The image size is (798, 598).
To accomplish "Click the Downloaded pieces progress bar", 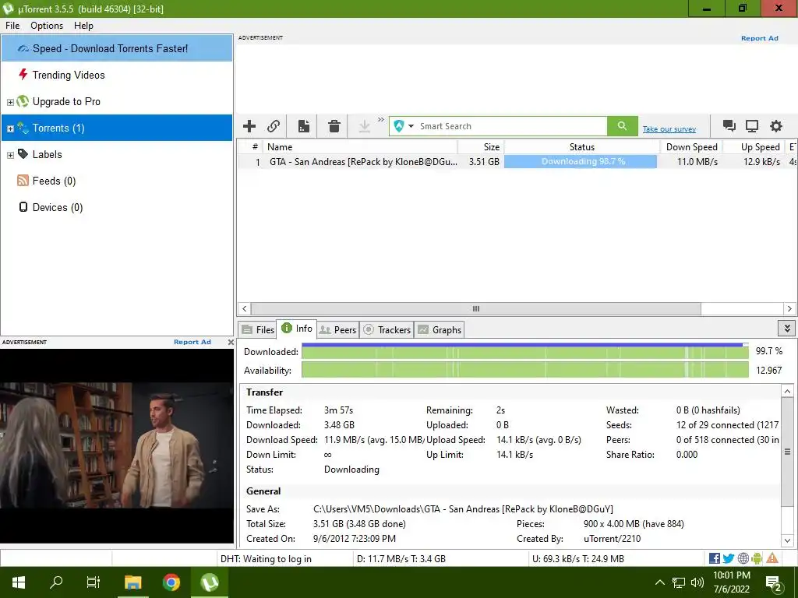I will tap(524, 351).
